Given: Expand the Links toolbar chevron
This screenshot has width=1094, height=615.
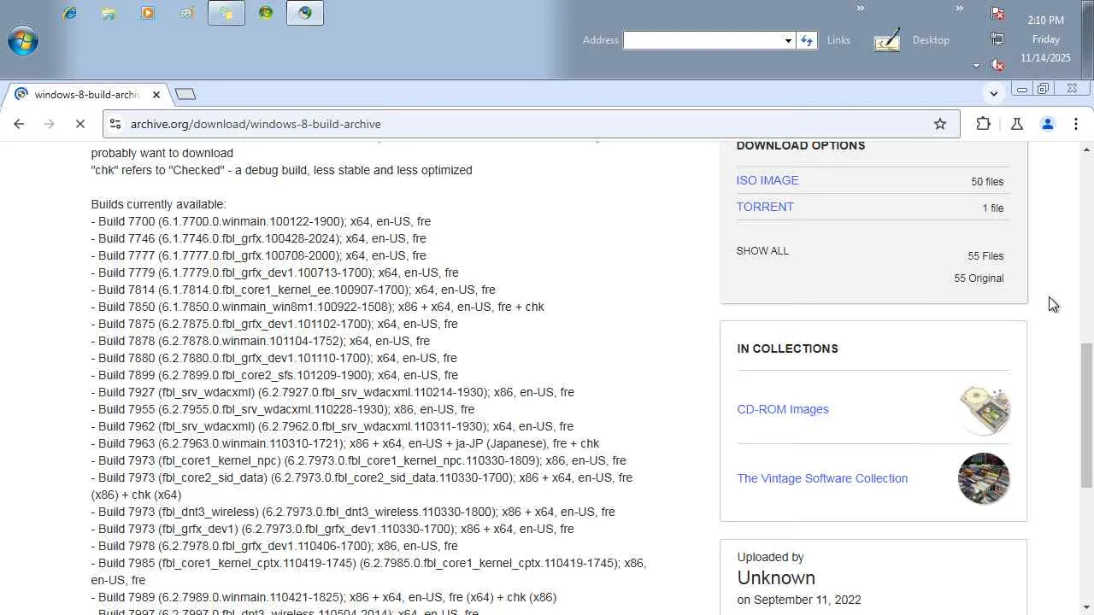Looking at the screenshot, I should [x=861, y=9].
